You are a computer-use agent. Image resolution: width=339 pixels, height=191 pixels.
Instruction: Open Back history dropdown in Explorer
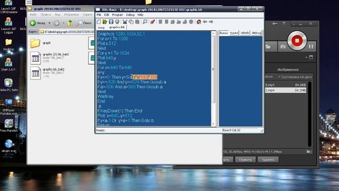[49, 23]
